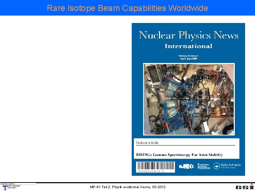This screenshot has height=191, width=255.
Task: Click the slide title 'Rare Isotope Beam Capabilities Worldwide'
Action: [127, 8]
